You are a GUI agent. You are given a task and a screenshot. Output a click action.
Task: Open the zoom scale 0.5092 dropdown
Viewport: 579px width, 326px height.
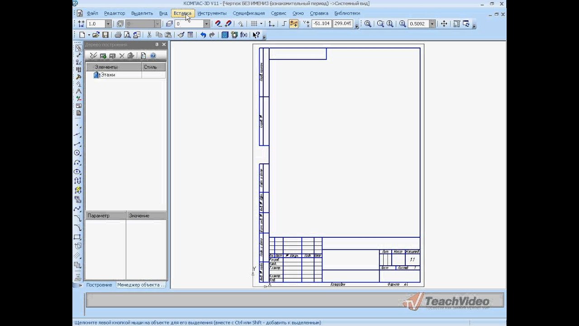click(432, 24)
